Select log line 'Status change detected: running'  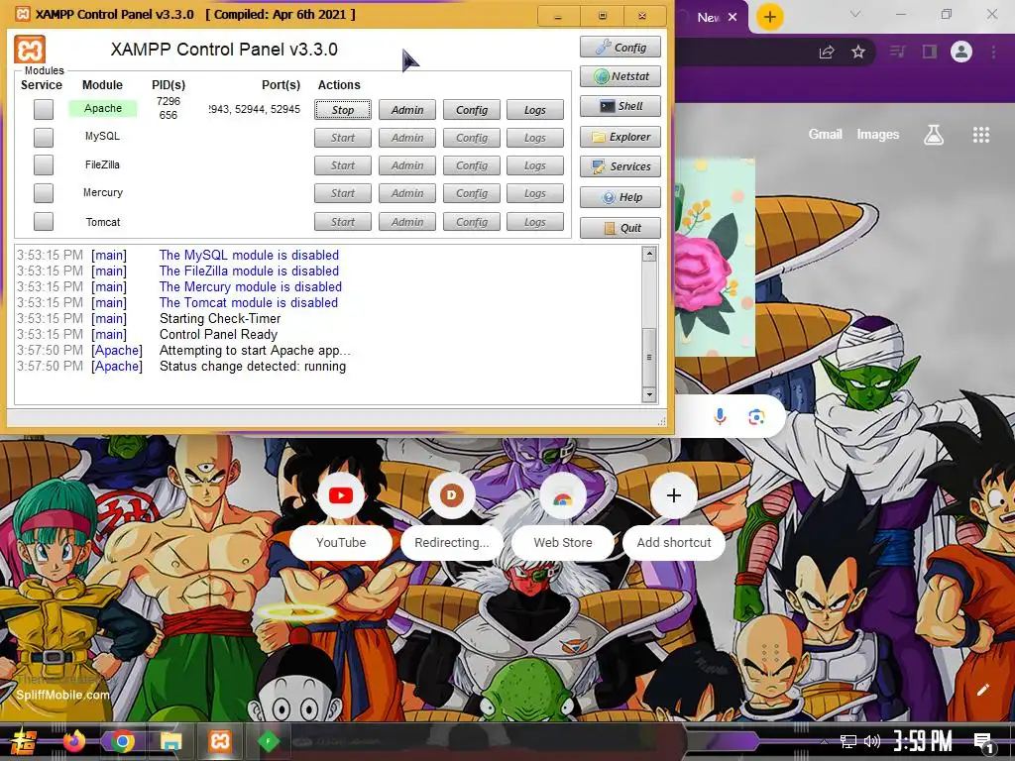[253, 367]
